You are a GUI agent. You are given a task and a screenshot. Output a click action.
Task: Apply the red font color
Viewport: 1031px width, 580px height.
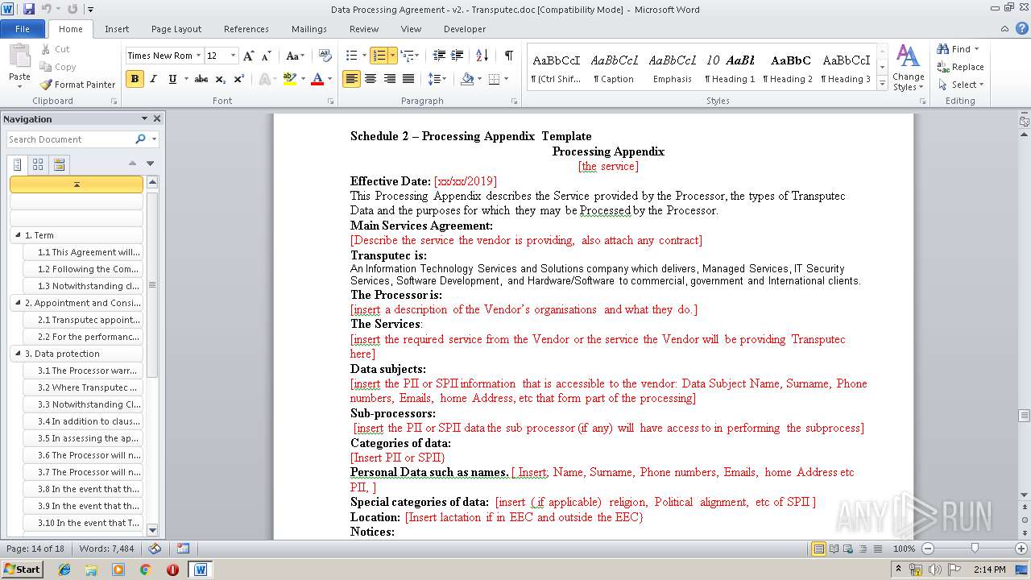pyautogui.click(x=317, y=79)
